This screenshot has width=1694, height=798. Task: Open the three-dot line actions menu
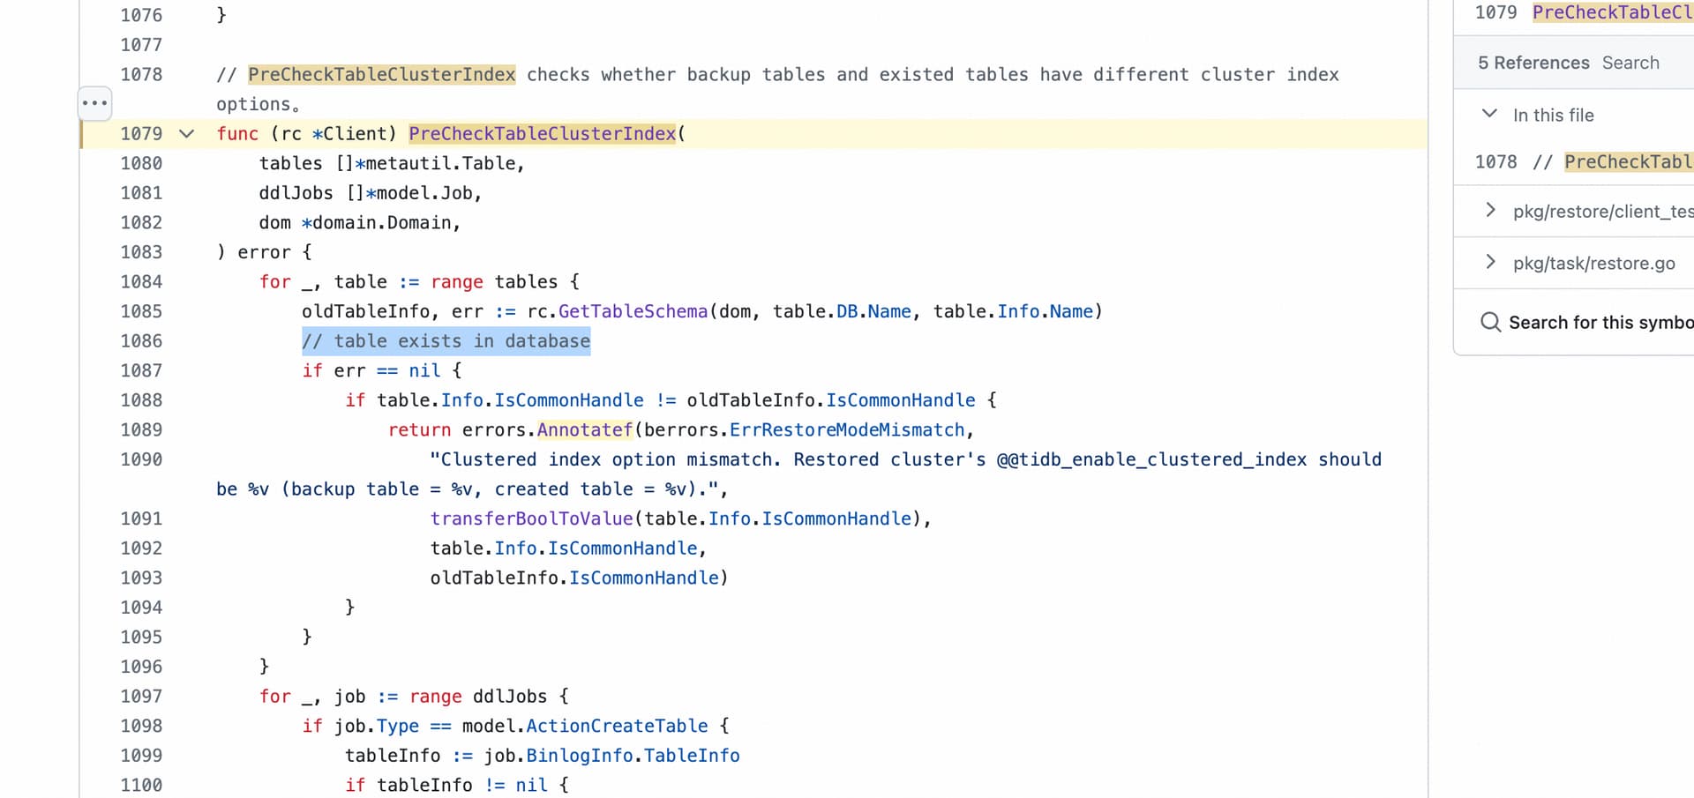pos(94,103)
